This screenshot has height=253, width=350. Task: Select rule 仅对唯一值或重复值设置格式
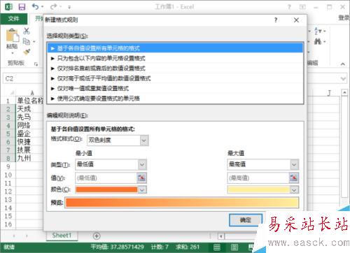175,88
